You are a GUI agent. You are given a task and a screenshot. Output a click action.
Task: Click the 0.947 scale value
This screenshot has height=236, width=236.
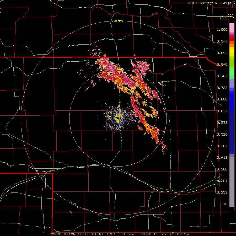[x=222, y=41]
